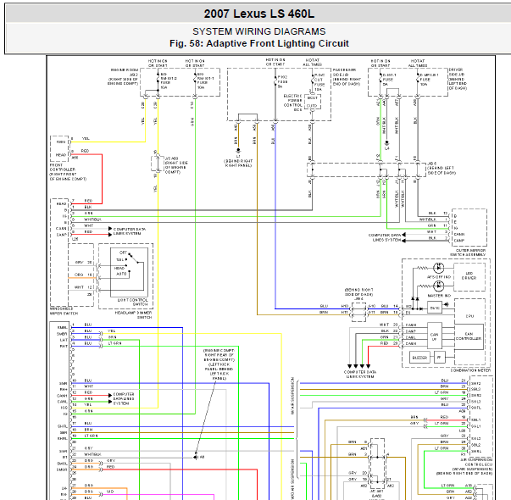
Task: Click the J/C A63 junction connector box
Action: [157, 164]
